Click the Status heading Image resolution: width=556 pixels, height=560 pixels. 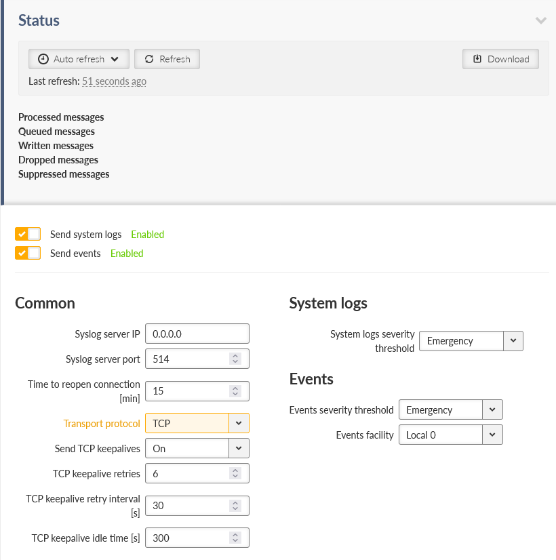point(39,20)
